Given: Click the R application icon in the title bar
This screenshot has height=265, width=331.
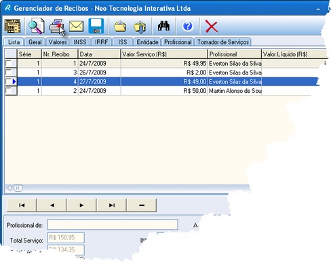Looking at the screenshot, I should point(7,8).
